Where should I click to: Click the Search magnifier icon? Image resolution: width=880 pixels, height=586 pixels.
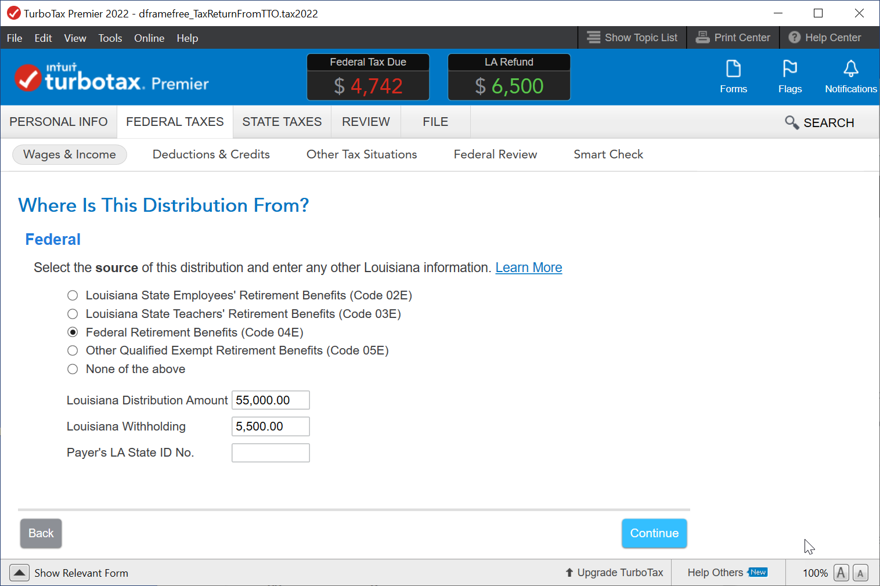[x=792, y=122]
